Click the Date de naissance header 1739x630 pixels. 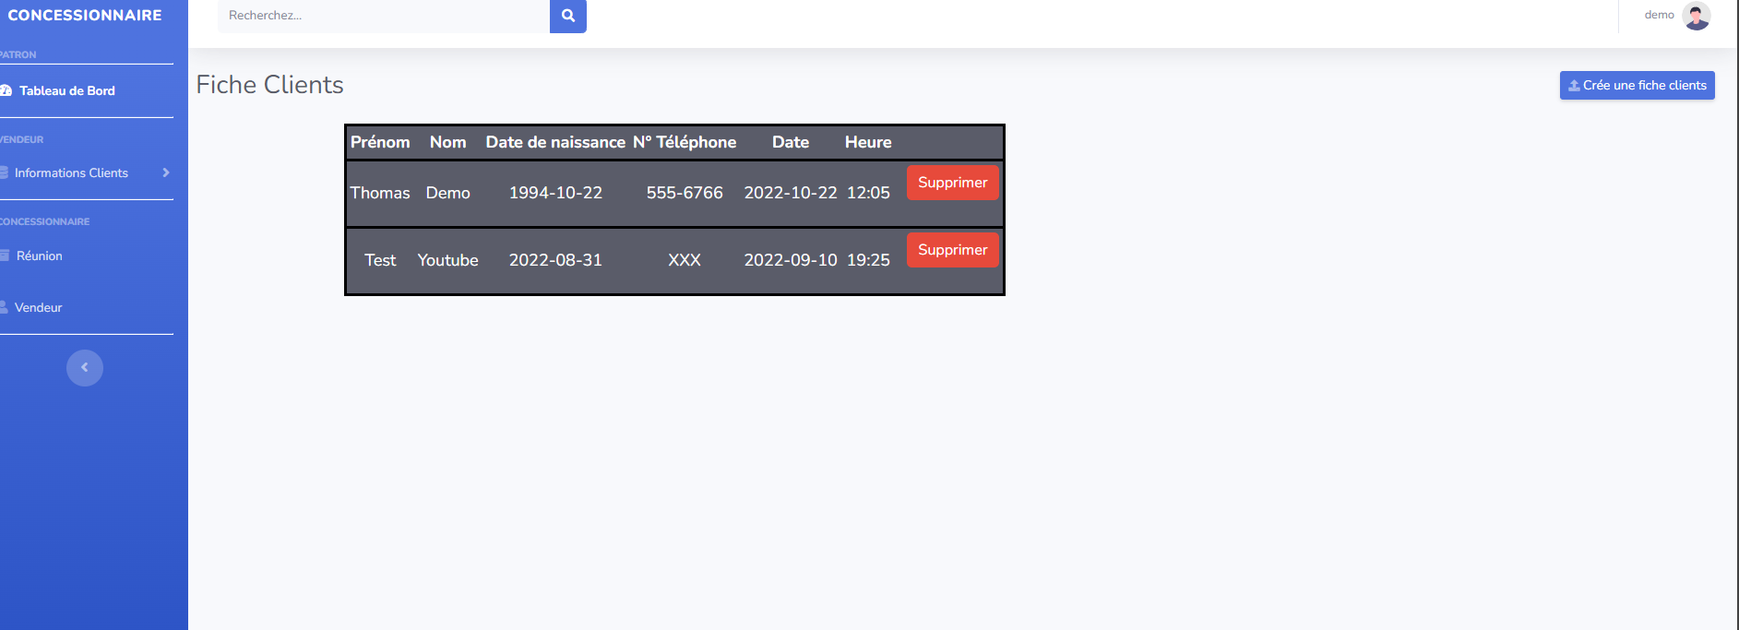coord(555,142)
